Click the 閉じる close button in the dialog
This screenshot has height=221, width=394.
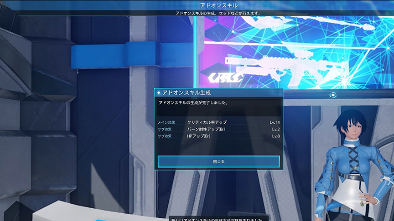[218, 161]
